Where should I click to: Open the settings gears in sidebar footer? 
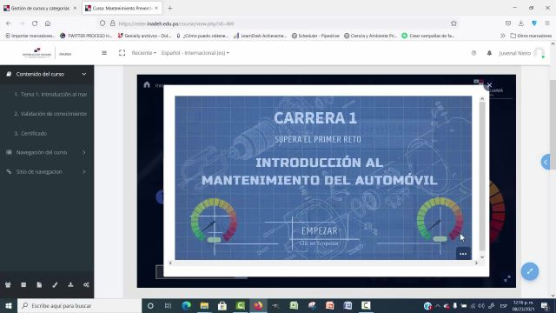pyautogui.click(x=86, y=284)
